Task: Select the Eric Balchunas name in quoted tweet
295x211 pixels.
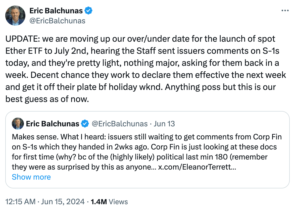Action: (53, 124)
